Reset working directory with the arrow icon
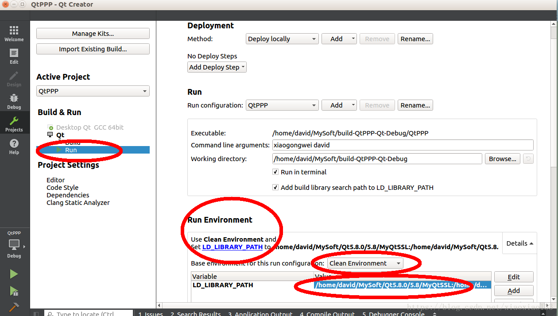 528,159
